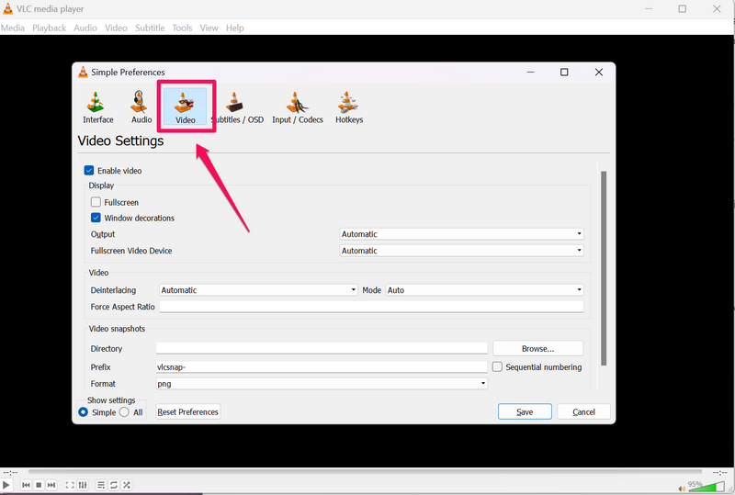
Task: Open the Help menu
Action: pos(235,28)
